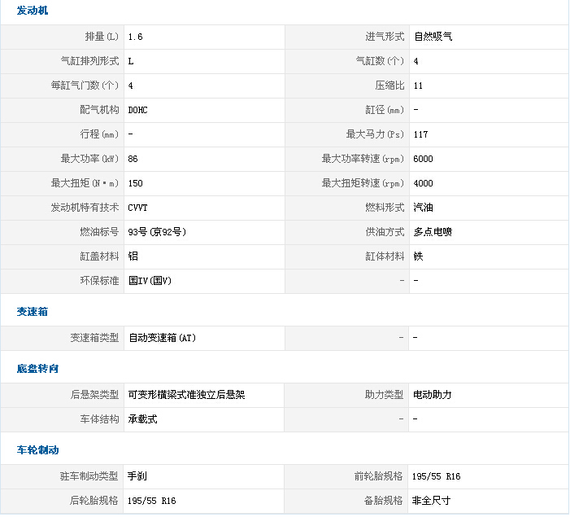
Task: Click the 4000 max torque rpm value
Action: tap(424, 183)
